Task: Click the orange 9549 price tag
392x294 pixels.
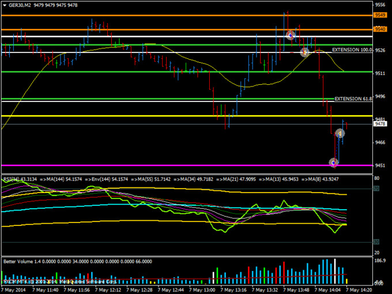Action: [380, 14]
